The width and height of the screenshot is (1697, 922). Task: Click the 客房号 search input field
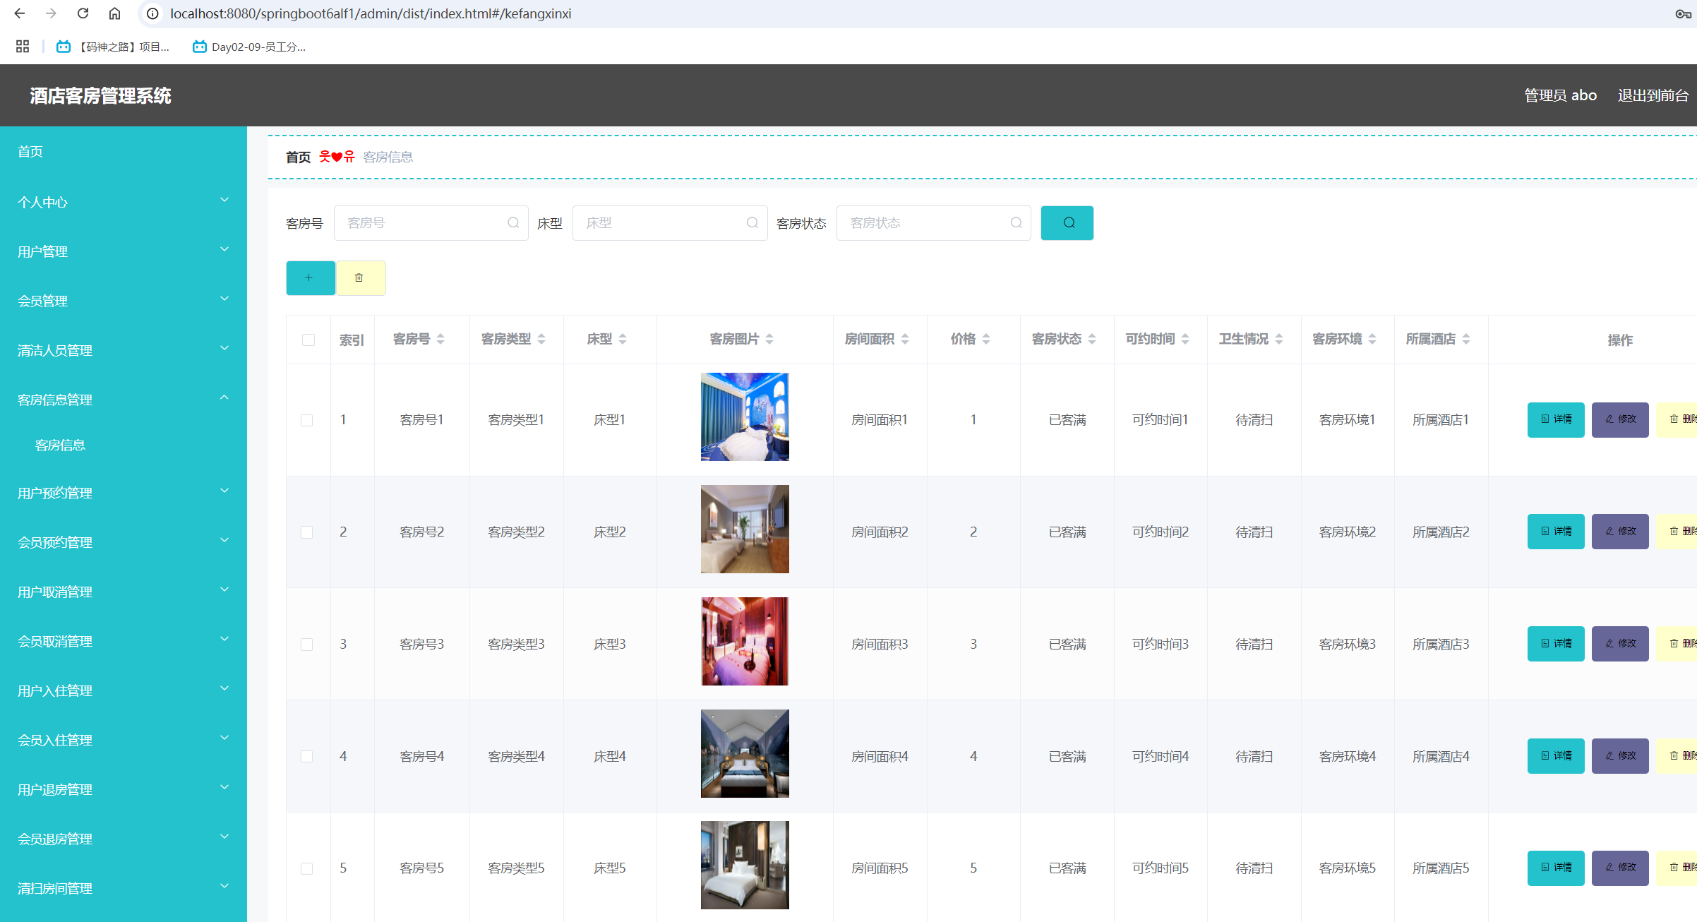pyautogui.click(x=424, y=223)
